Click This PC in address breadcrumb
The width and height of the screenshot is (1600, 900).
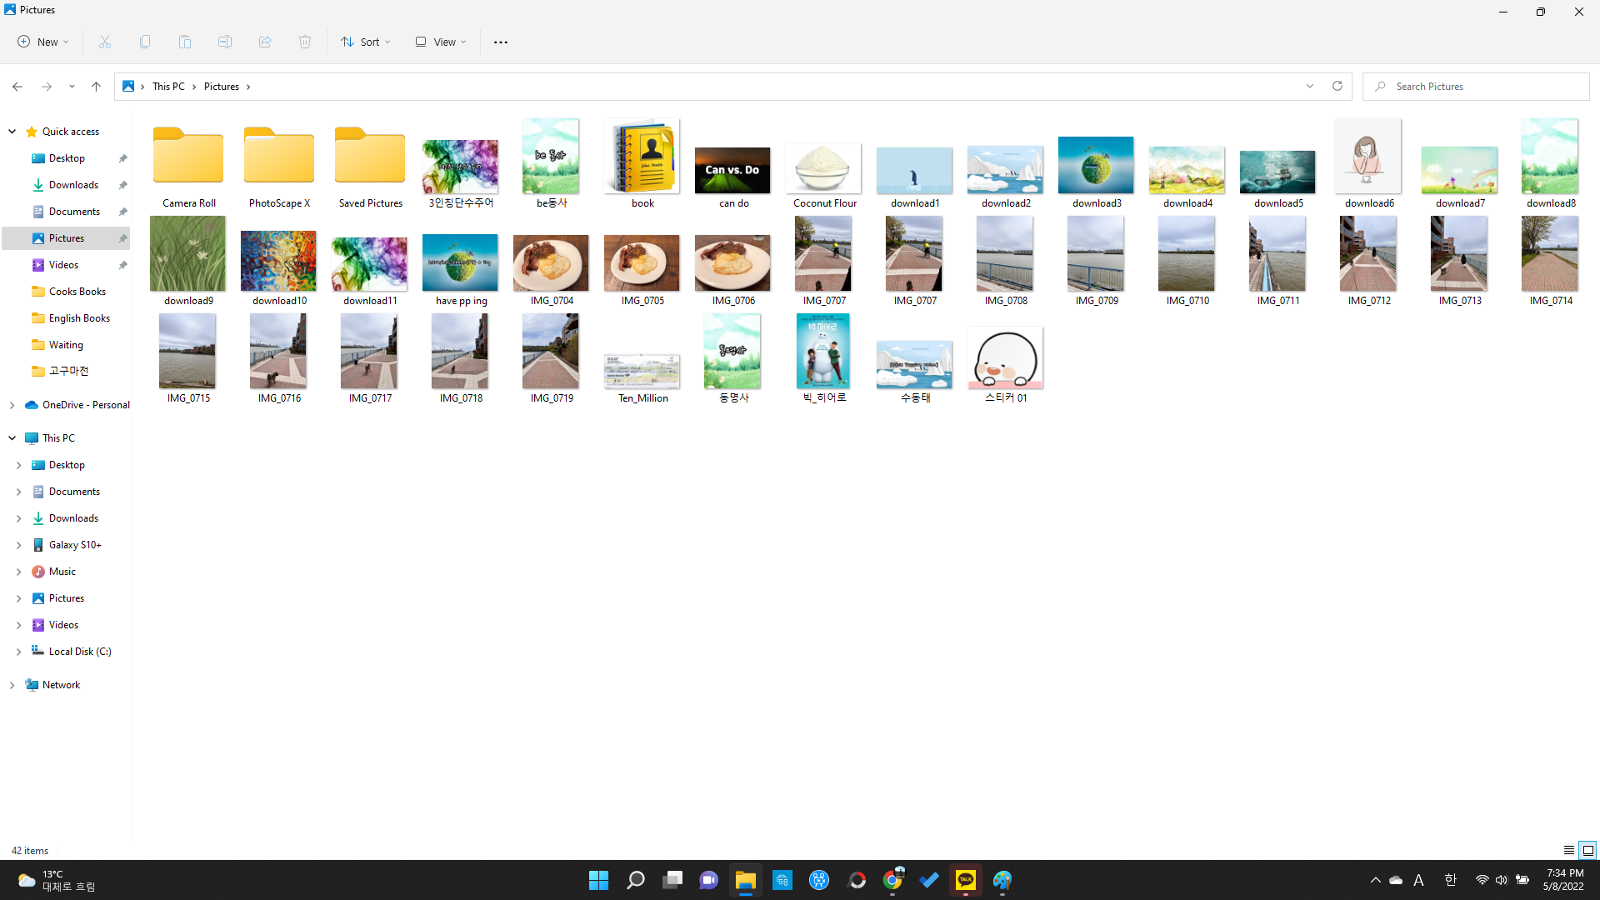click(x=168, y=87)
